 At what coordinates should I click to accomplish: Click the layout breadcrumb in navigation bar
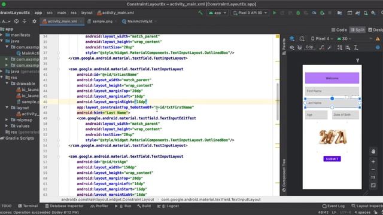point(87,13)
